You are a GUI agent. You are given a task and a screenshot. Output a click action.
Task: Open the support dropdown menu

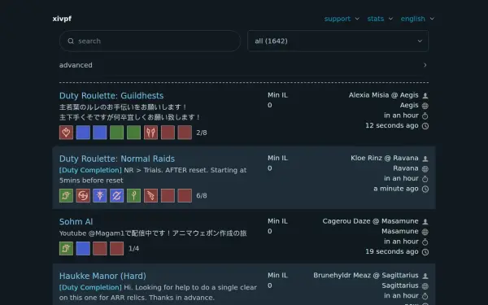[342, 19]
